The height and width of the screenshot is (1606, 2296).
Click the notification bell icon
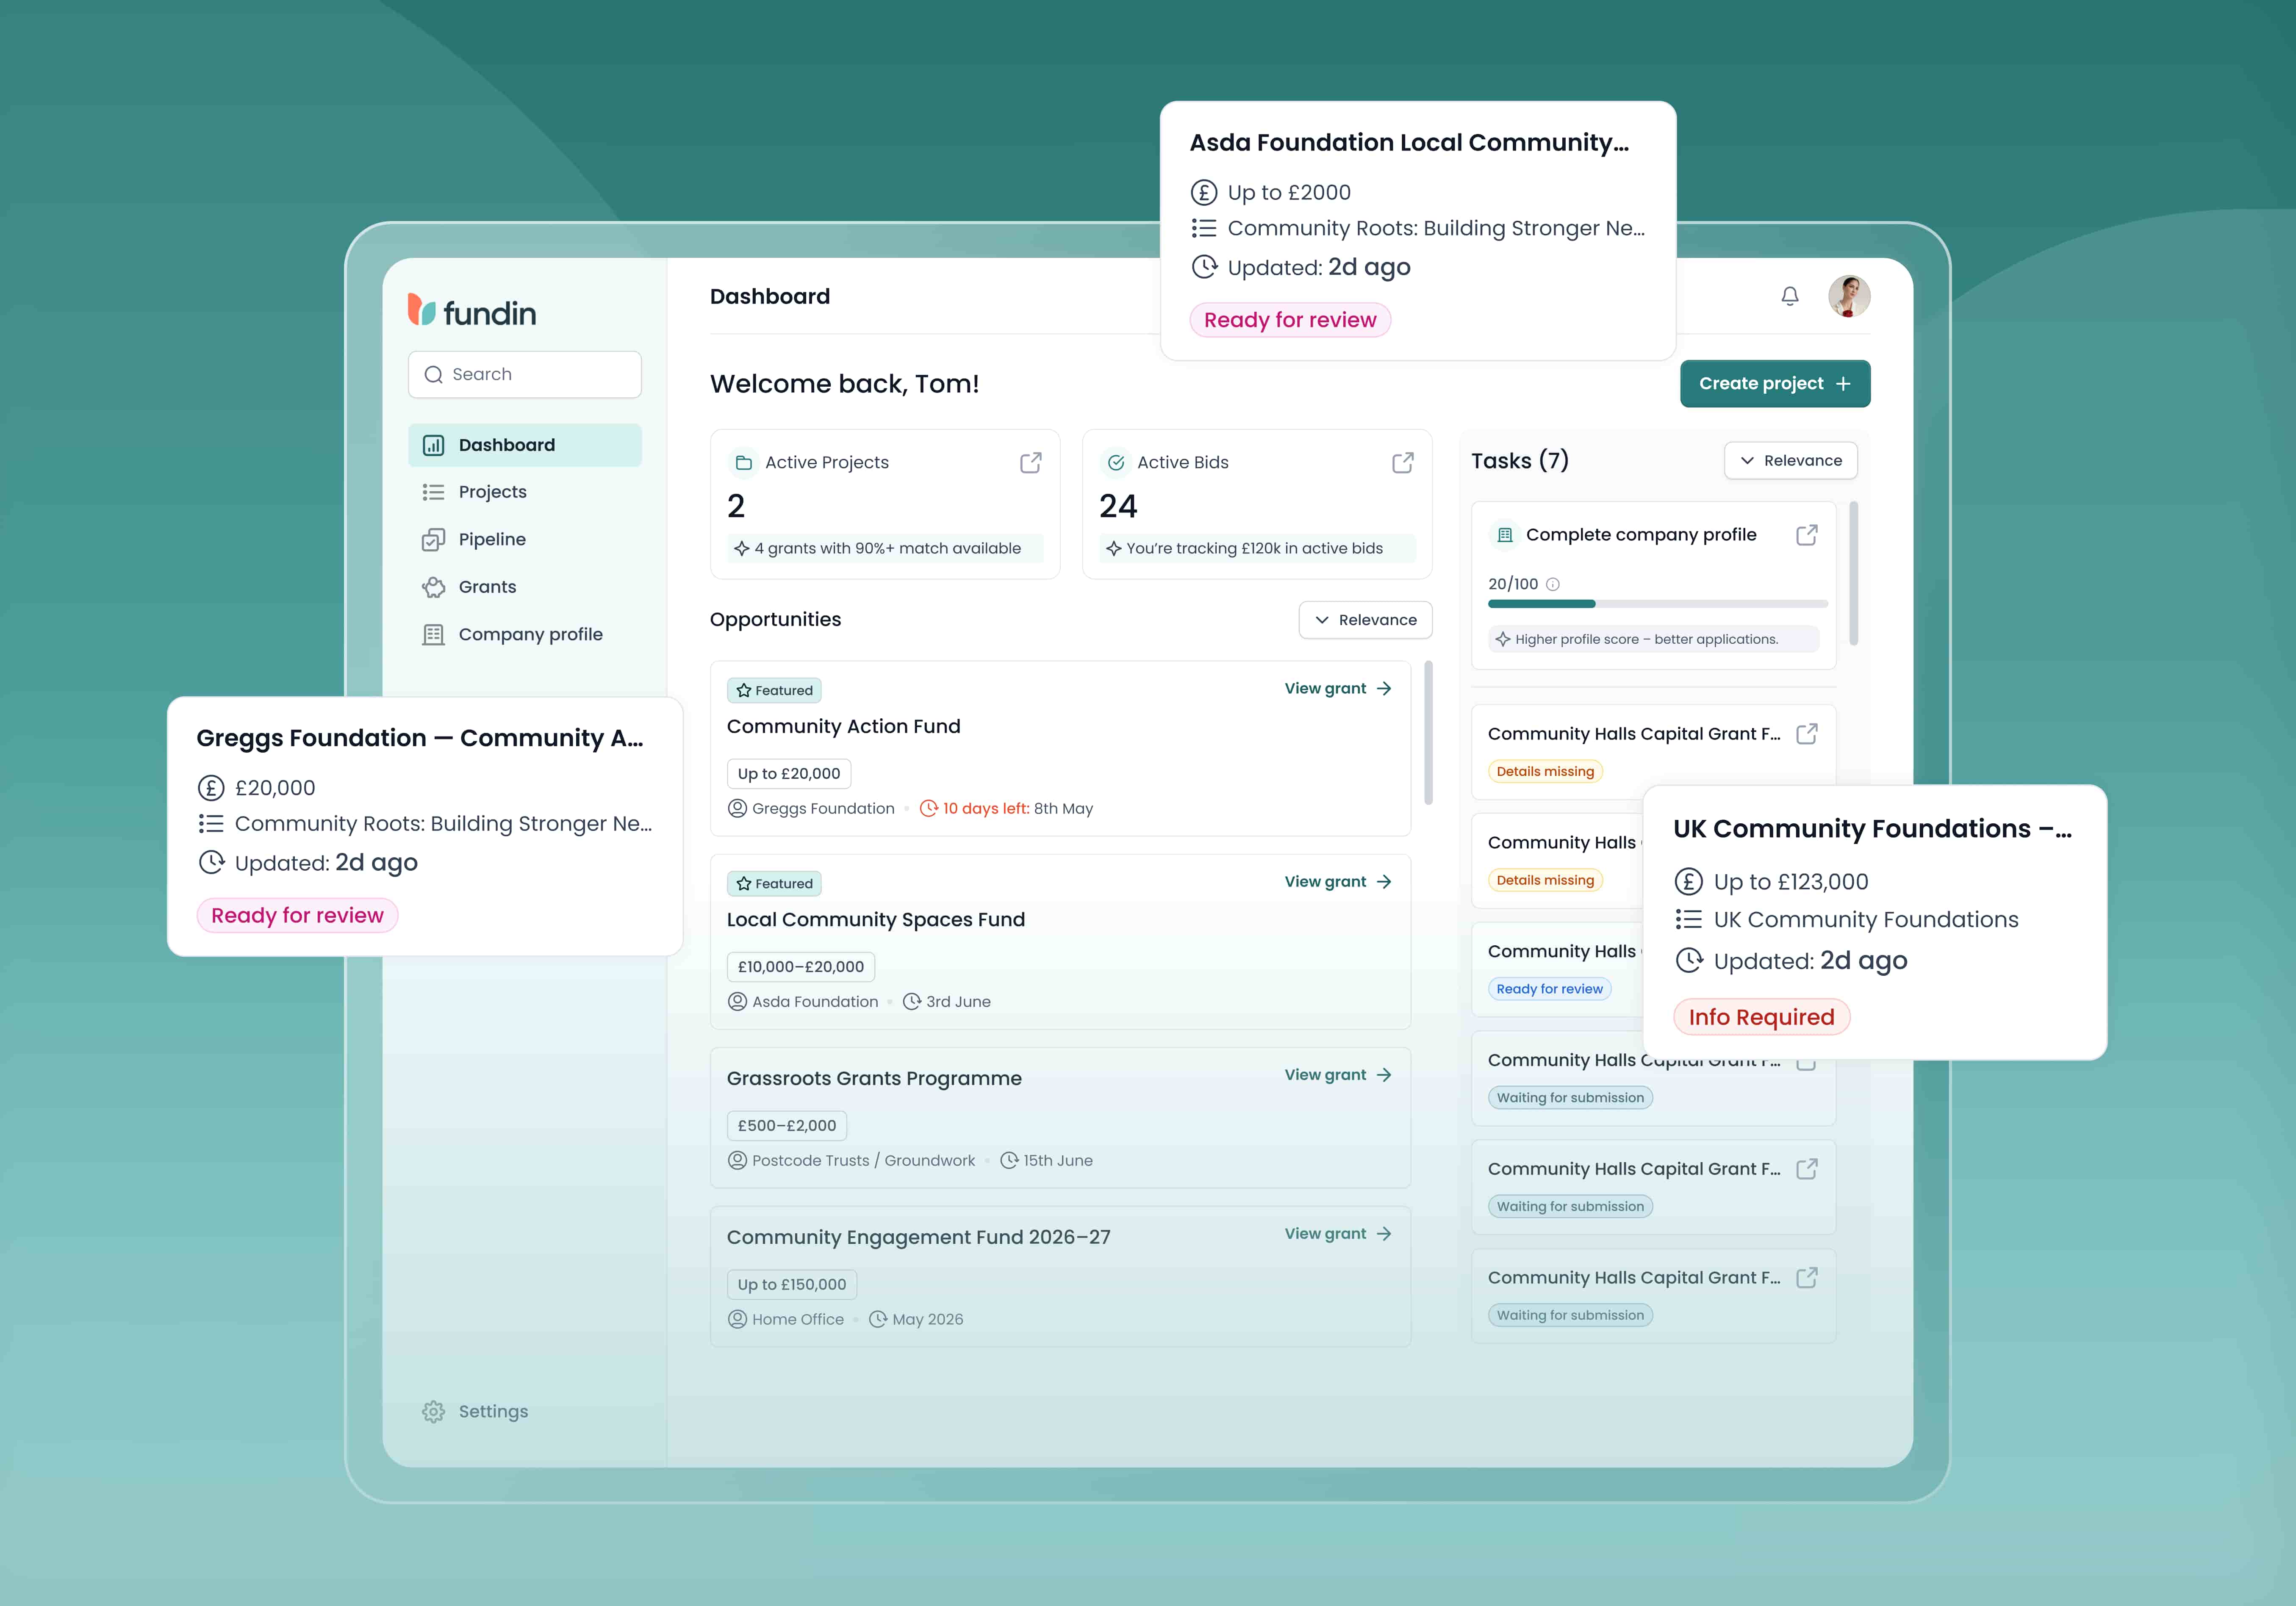point(1790,296)
